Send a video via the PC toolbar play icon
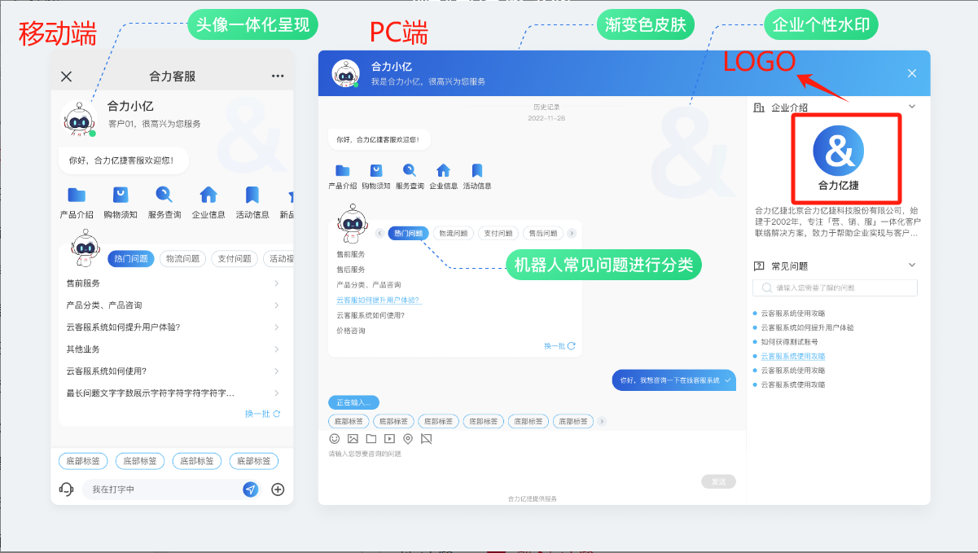The height and width of the screenshot is (553, 978). [x=390, y=438]
